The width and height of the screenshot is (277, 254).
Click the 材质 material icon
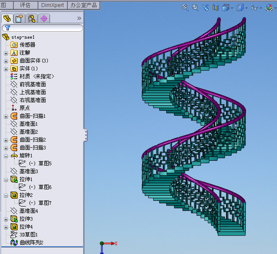coord(14,76)
